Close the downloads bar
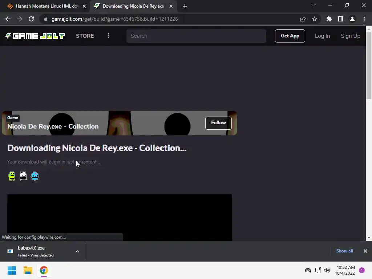Image resolution: width=372 pixels, height=279 pixels. pyautogui.click(x=365, y=251)
